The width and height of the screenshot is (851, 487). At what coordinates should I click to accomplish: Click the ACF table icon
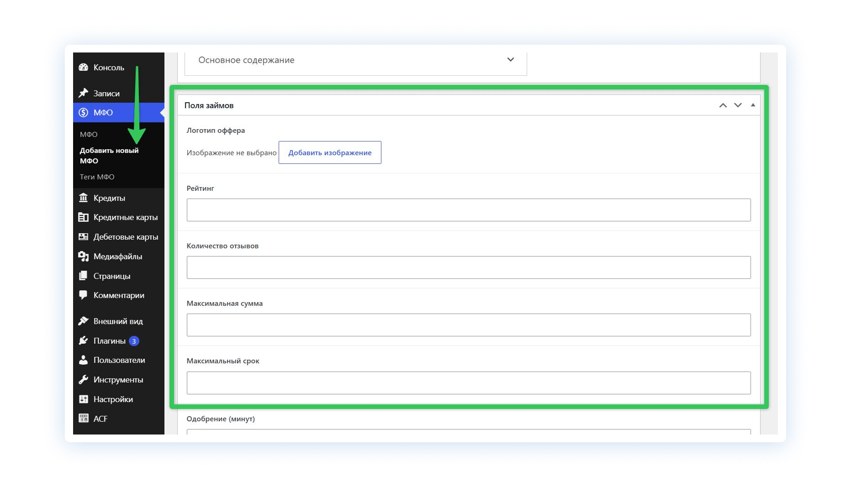click(x=83, y=419)
